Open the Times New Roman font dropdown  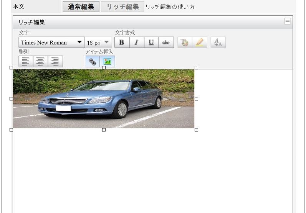(51, 42)
